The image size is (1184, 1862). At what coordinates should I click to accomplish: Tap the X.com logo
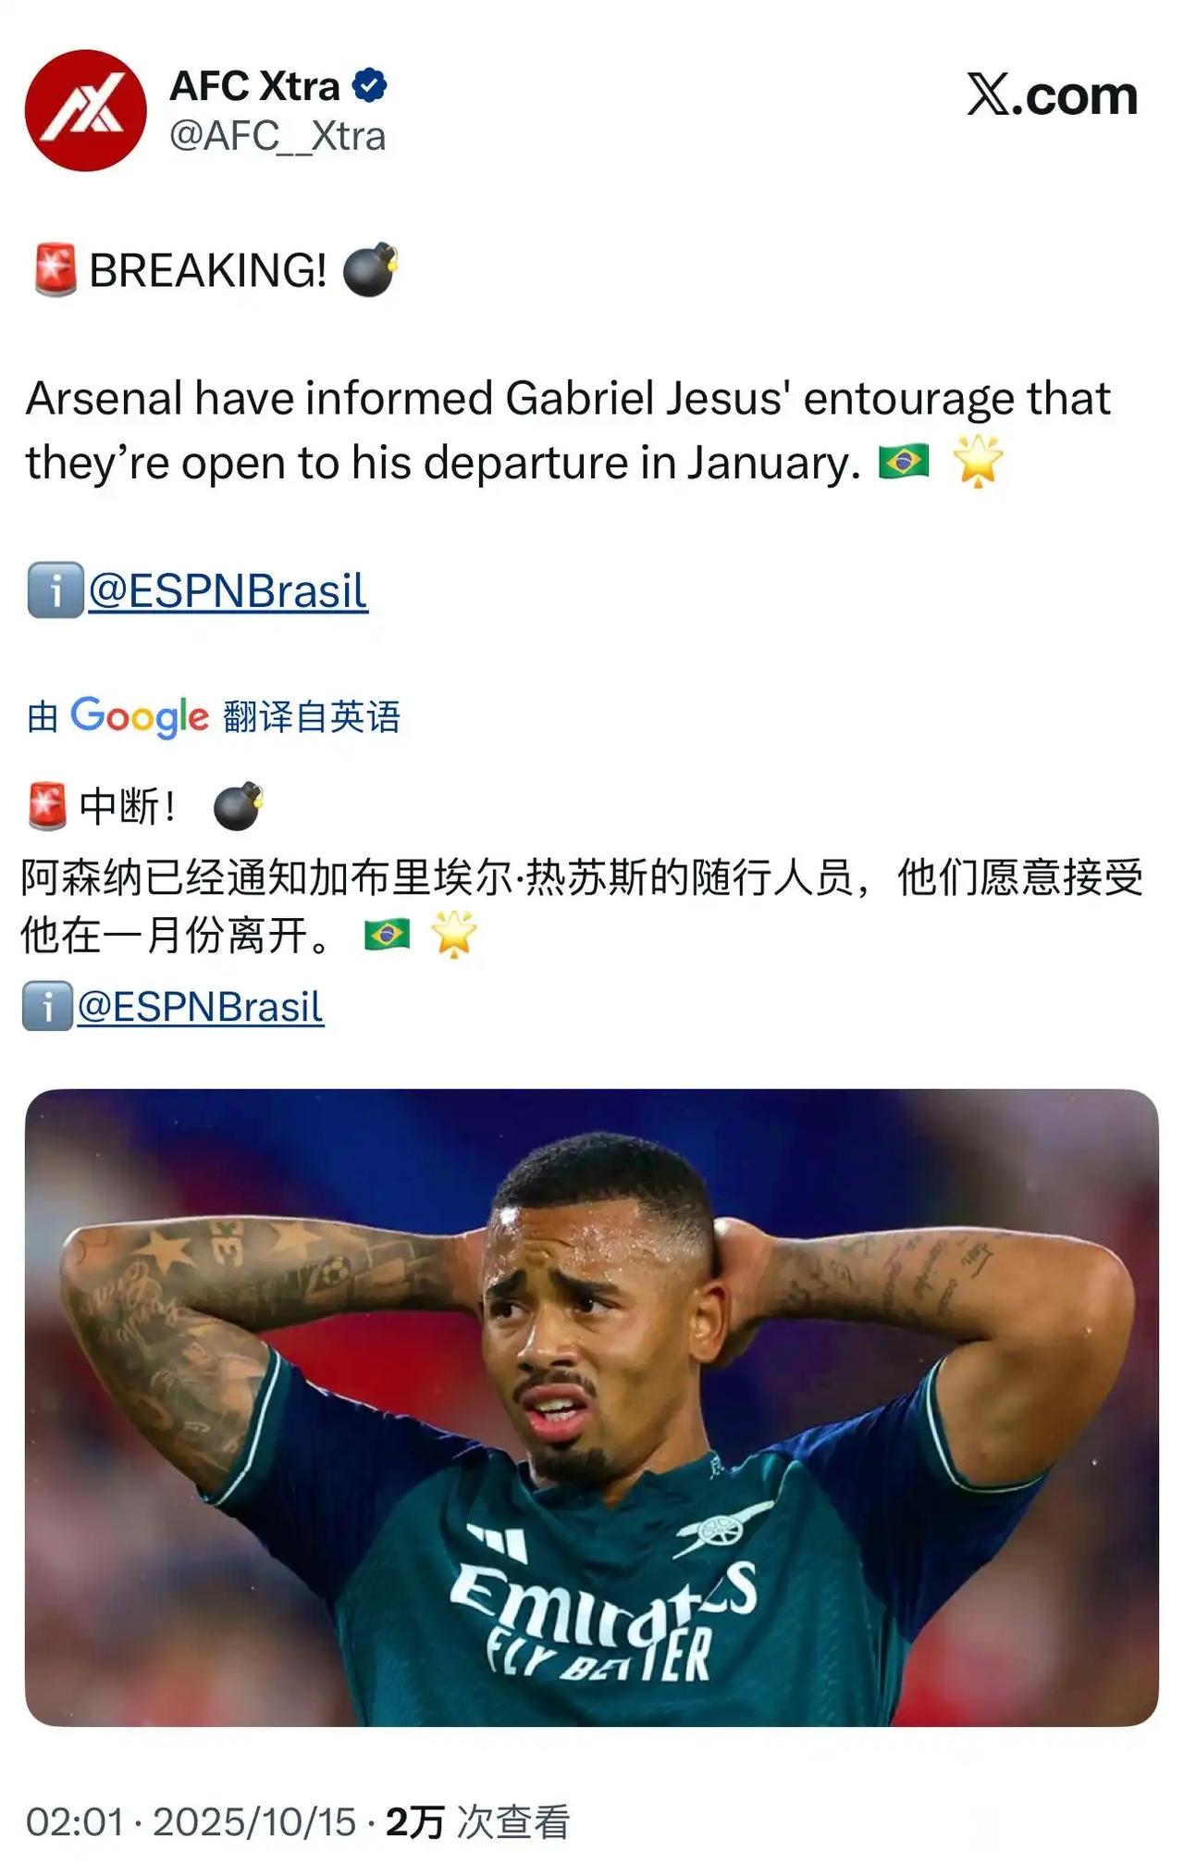(x=1052, y=95)
